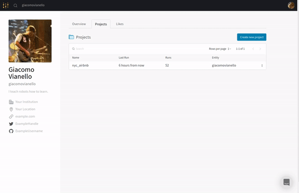Screen dimensions: 299x193
Task: Click the Giacomo Vianello name heading
Action: click(21, 73)
